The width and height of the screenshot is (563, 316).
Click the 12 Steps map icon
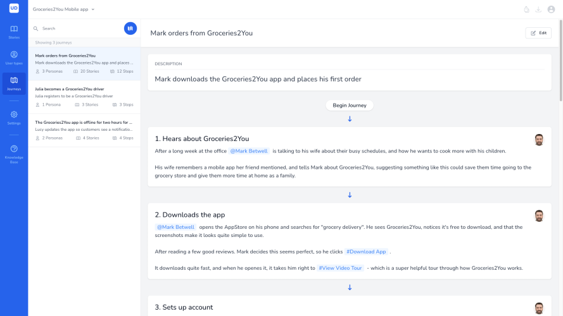click(x=112, y=71)
